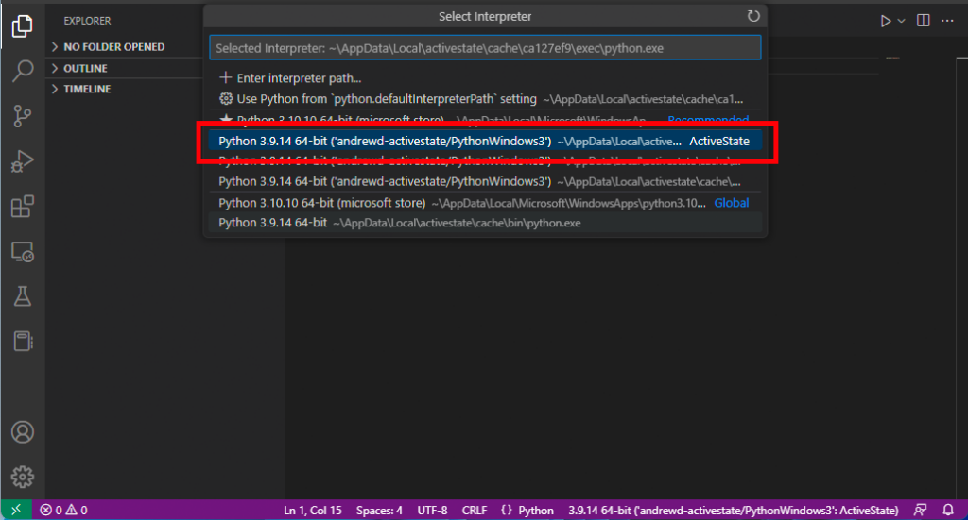
Task: Open the Source Control view
Action: pyautogui.click(x=23, y=116)
